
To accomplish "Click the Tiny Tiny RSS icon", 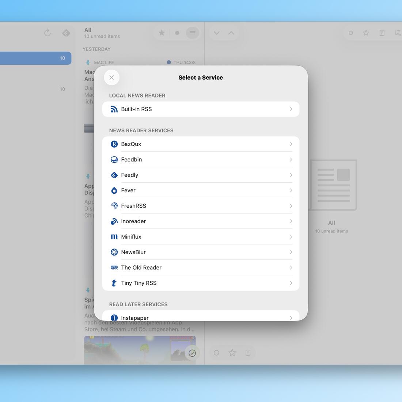I will (114, 283).
